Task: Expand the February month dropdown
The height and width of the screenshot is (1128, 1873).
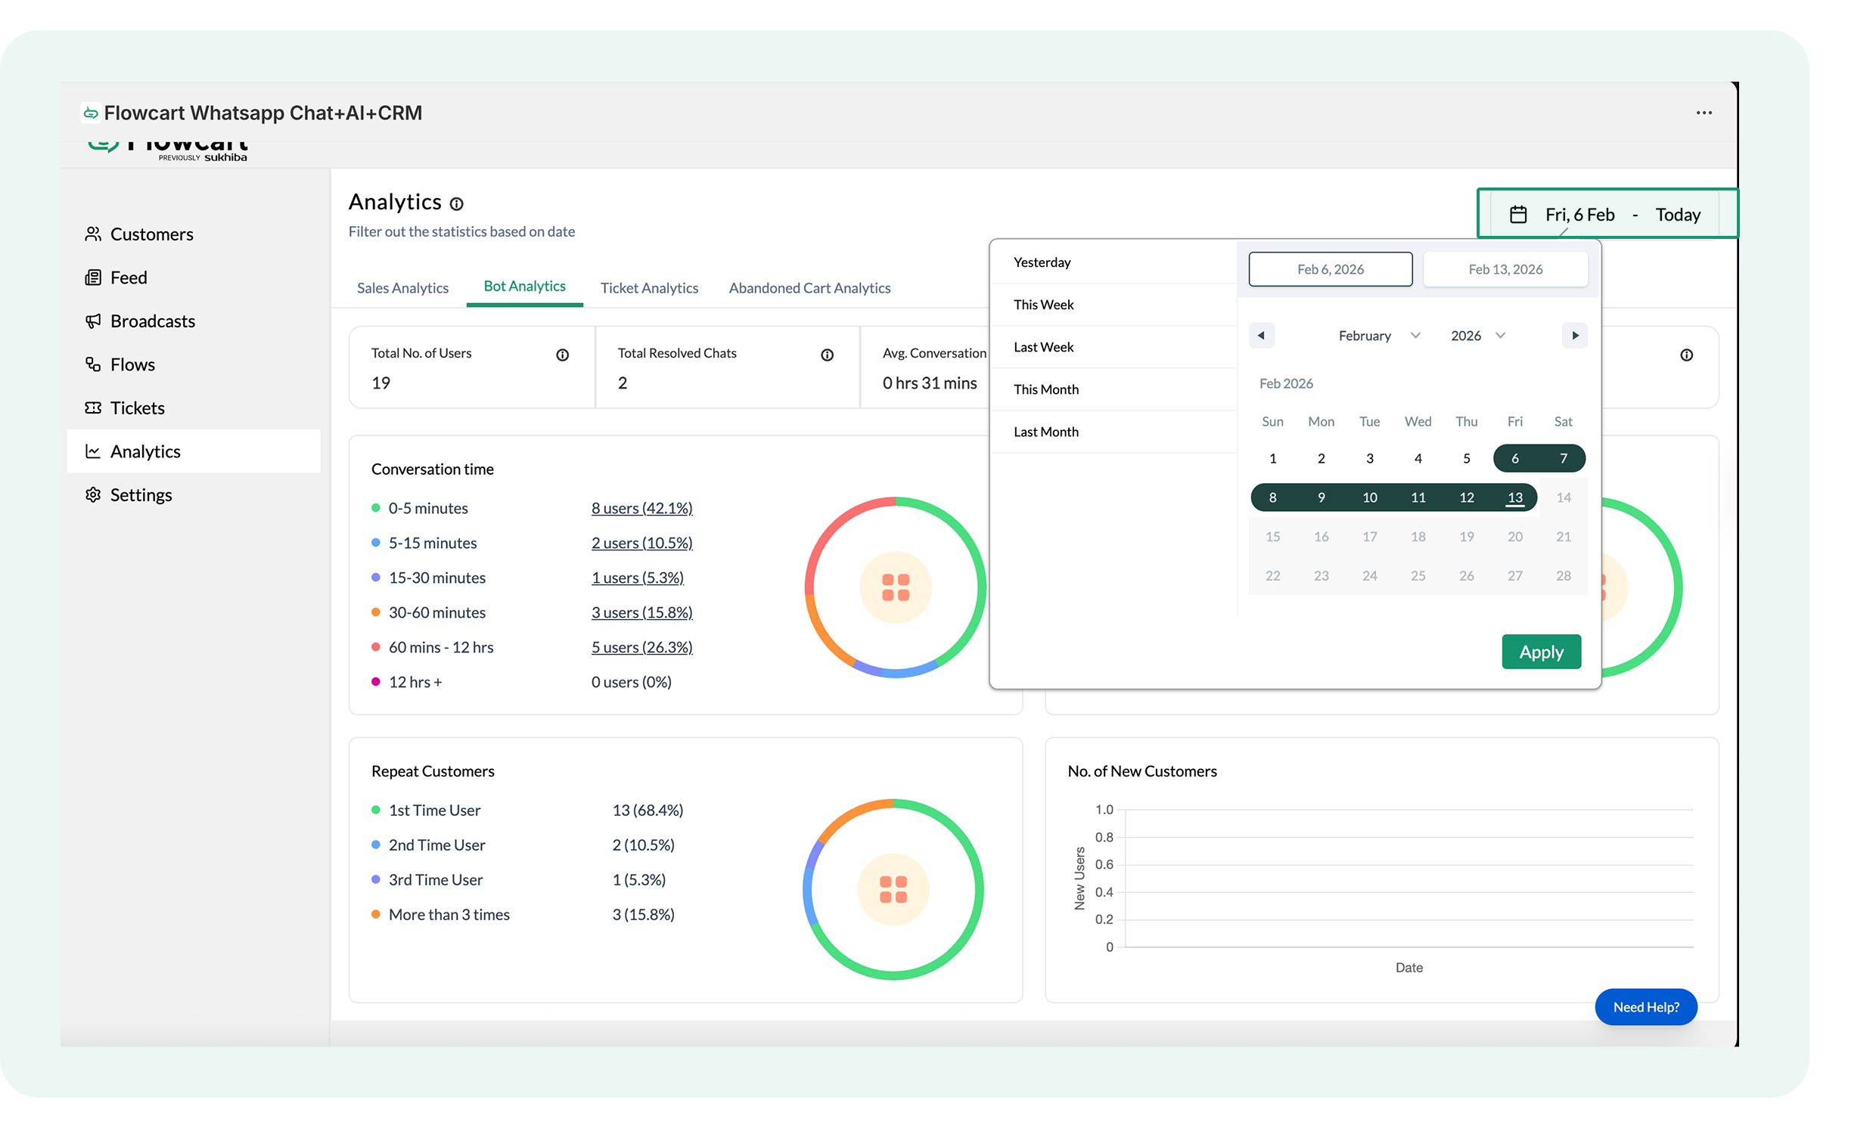Action: (1379, 336)
